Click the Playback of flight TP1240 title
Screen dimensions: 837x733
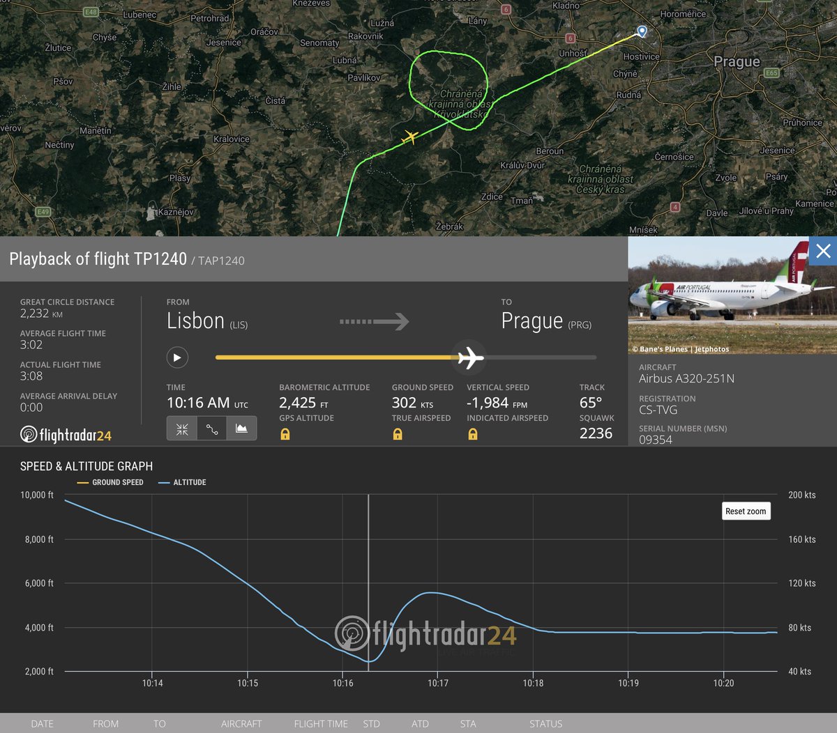click(x=98, y=259)
